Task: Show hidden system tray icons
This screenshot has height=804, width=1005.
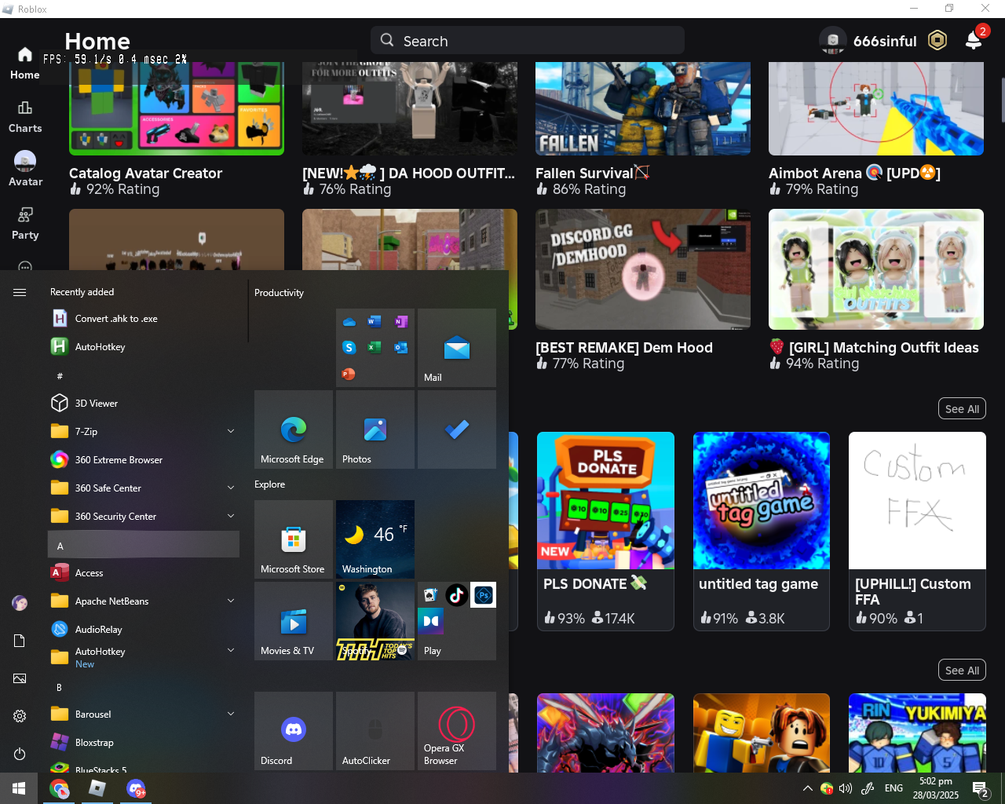Action: click(807, 788)
